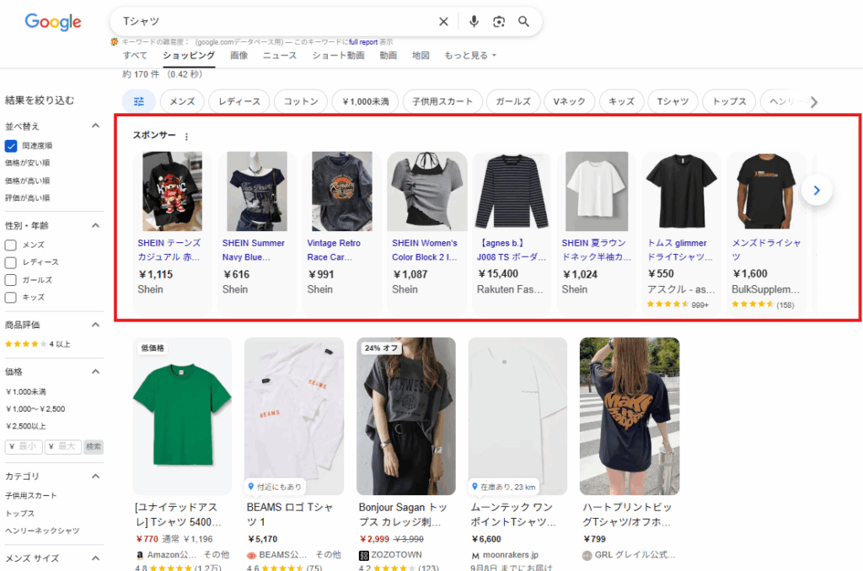
Task: Switch to the 動画 tab
Action: [388, 56]
